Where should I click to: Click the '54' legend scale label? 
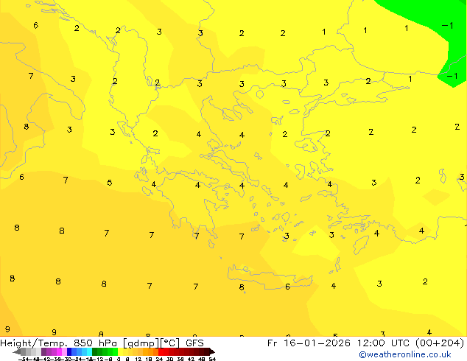pos(212,360)
